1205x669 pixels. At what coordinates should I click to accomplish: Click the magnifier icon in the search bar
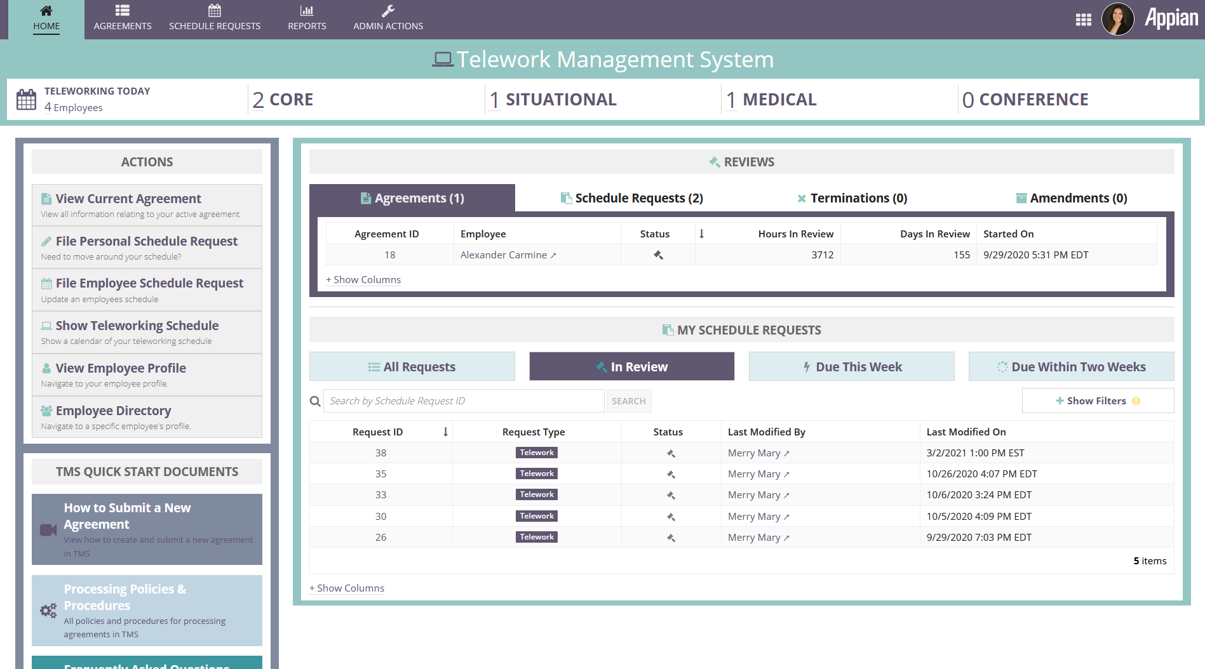coord(315,401)
